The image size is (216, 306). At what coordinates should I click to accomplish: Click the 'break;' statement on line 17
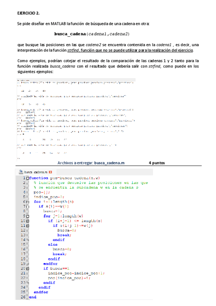[x=60, y=254]
